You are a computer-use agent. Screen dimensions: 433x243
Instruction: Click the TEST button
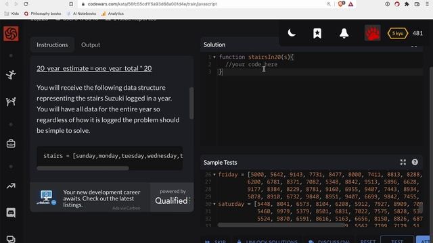(x=397, y=240)
